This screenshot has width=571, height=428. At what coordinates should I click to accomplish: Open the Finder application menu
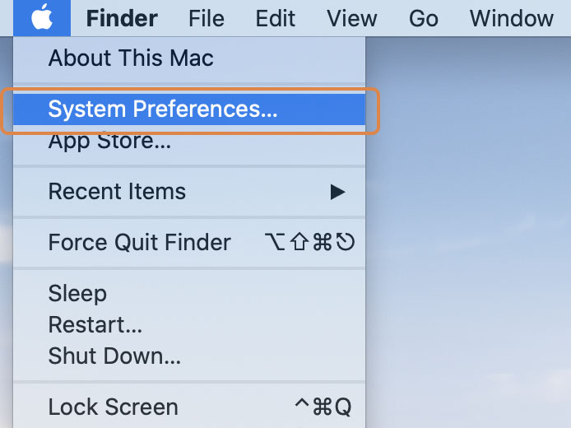coord(122,18)
